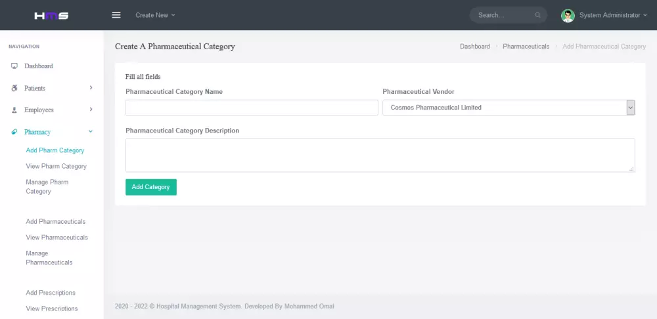Click the 'Fill all fields' text
This screenshot has width=657, height=319.
[x=143, y=77]
